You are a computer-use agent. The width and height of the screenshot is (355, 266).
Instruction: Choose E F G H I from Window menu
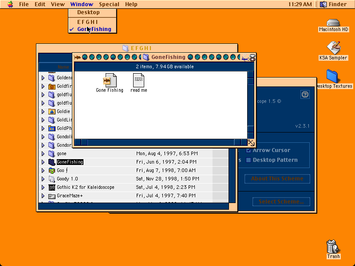(92, 22)
